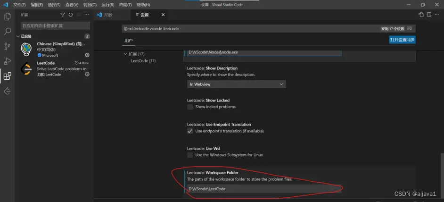Image resolution: width=444 pixels, height=202 pixels.
Task: Open the 运行(R) menu
Action: coord(108,5)
